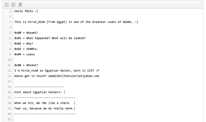Click the '0x02 = Why?' line
Viewport: 206px width, 122px height.
24,43
